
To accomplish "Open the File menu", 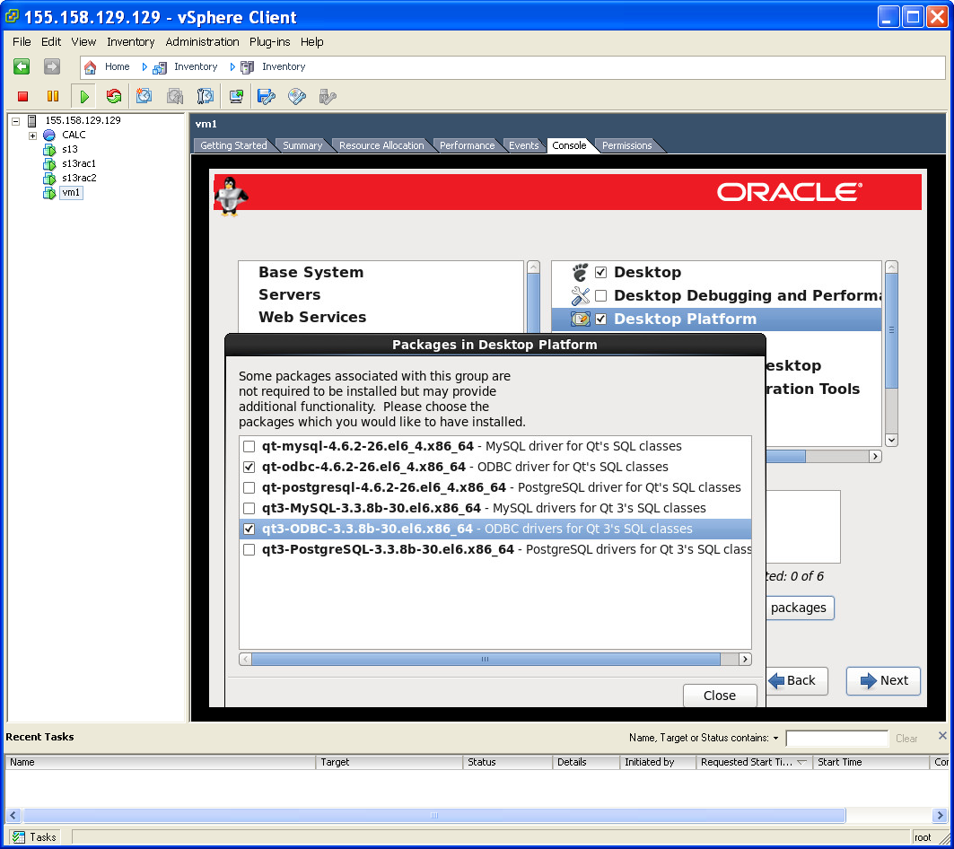I will [x=22, y=42].
